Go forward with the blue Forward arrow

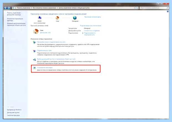(x=9, y=8)
